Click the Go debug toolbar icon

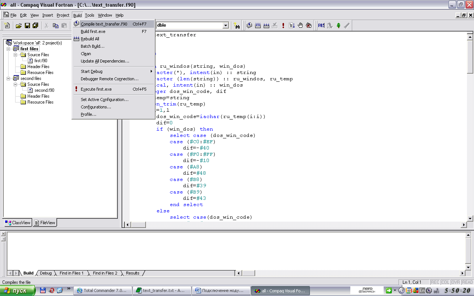pyautogui.click(x=292, y=26)
